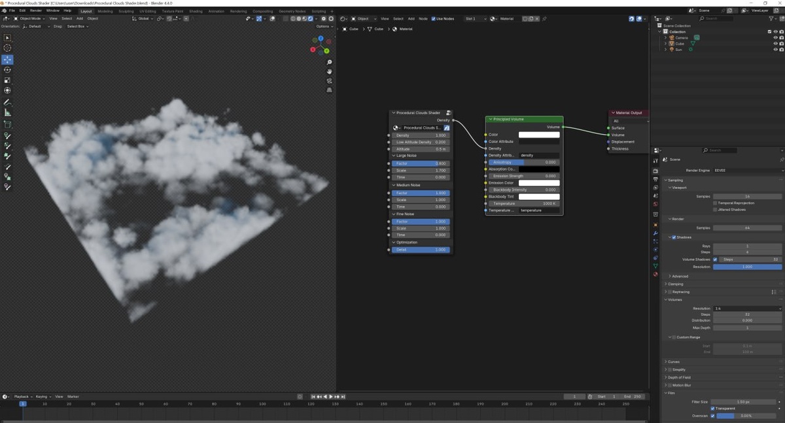The image size is (785, 423).
Task: Enable the Custom Range checkbox
Action: (x=674, y=337)
